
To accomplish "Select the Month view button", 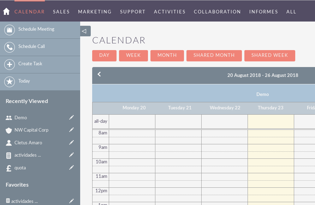I will coord(167,55).
